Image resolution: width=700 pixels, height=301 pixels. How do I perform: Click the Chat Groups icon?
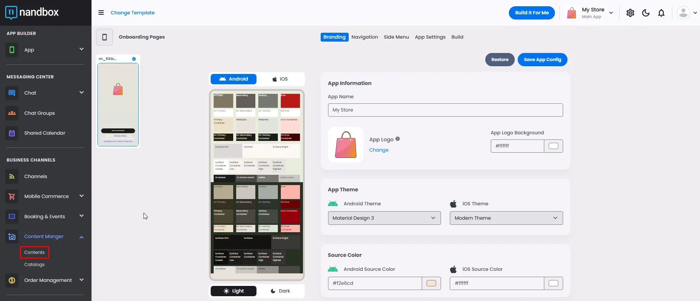(x=12, y=113)
